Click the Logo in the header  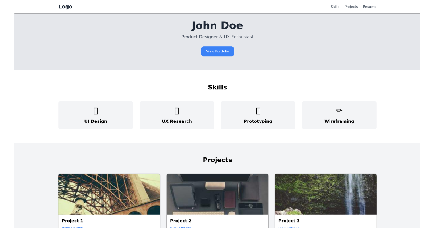point(65,6)
